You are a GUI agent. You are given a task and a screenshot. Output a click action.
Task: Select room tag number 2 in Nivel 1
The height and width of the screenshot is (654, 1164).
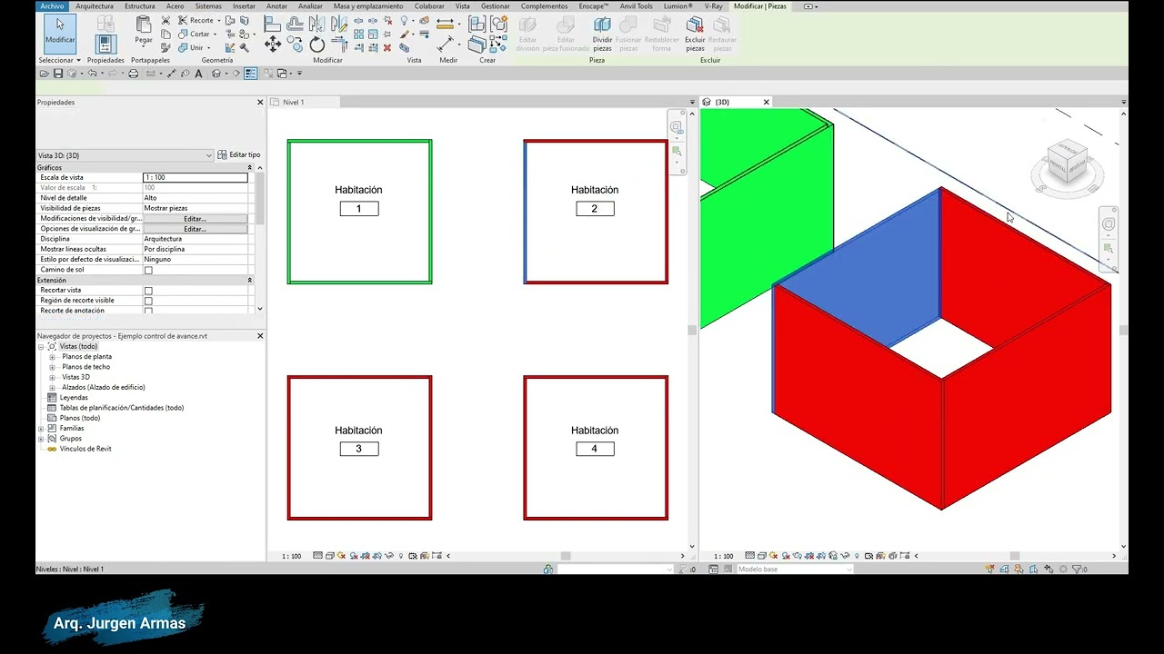595,209
